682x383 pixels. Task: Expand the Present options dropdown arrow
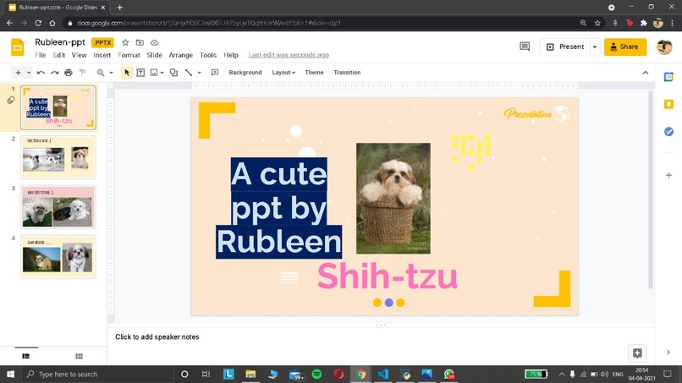tap(595, 47)
